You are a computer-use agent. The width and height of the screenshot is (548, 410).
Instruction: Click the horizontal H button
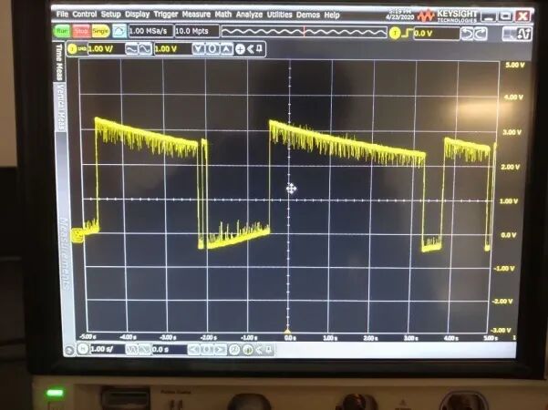[x=83, y=349]
